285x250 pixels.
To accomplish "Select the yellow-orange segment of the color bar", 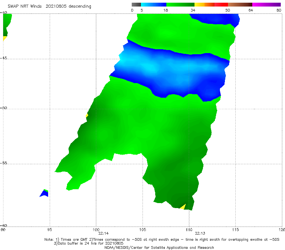I will point(205,5).
